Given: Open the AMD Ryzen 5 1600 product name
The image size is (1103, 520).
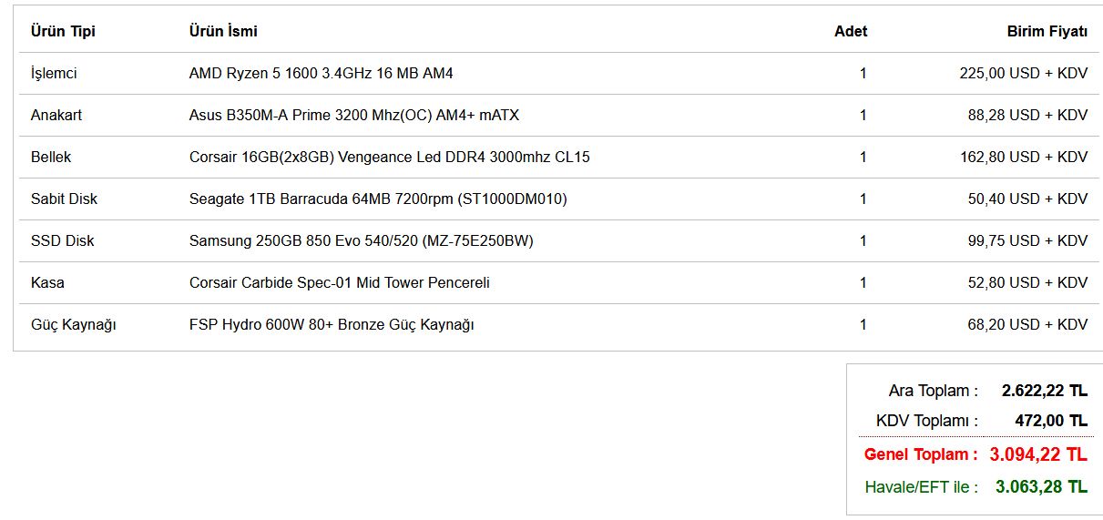Looking at the screenshot, I should point(321,73).
